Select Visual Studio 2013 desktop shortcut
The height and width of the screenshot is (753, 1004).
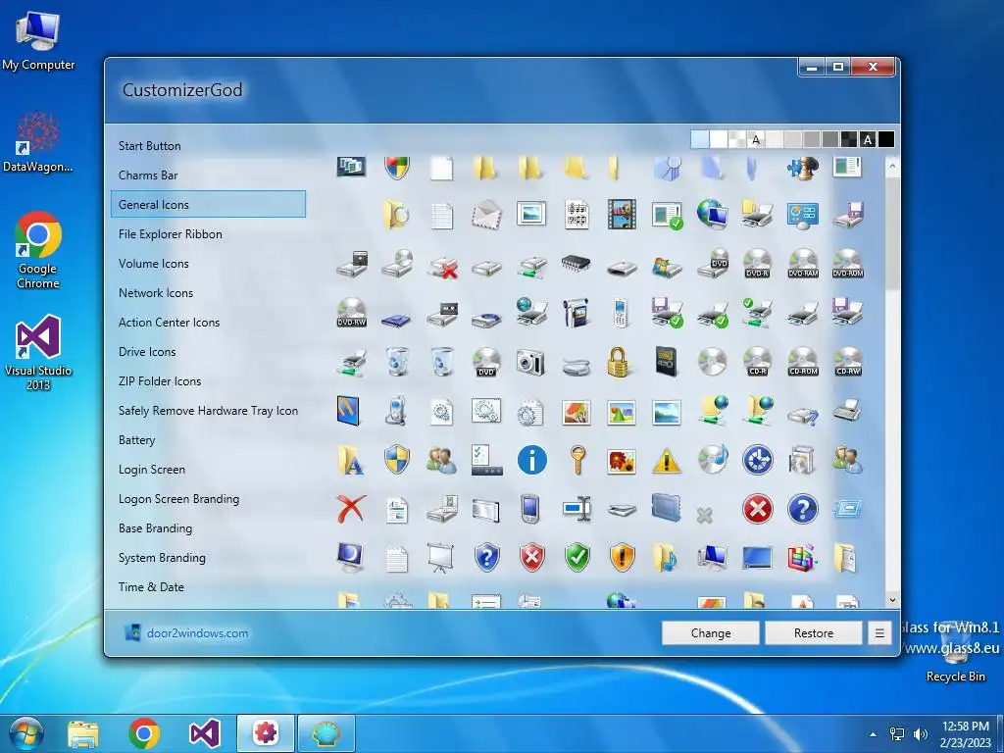point(38,353)
